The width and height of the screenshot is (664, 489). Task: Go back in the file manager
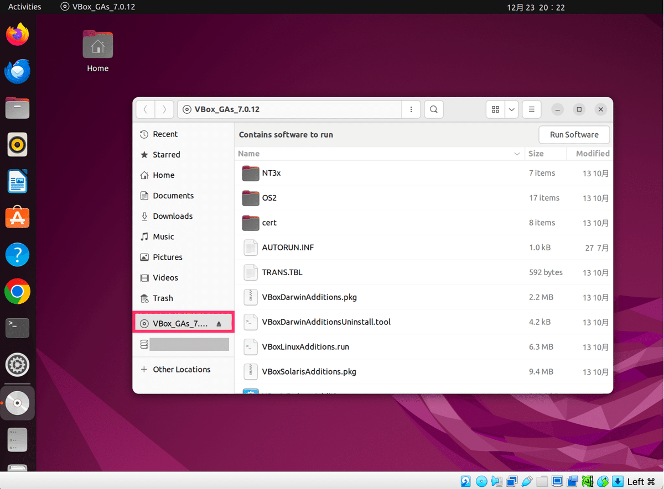point(145,109)
